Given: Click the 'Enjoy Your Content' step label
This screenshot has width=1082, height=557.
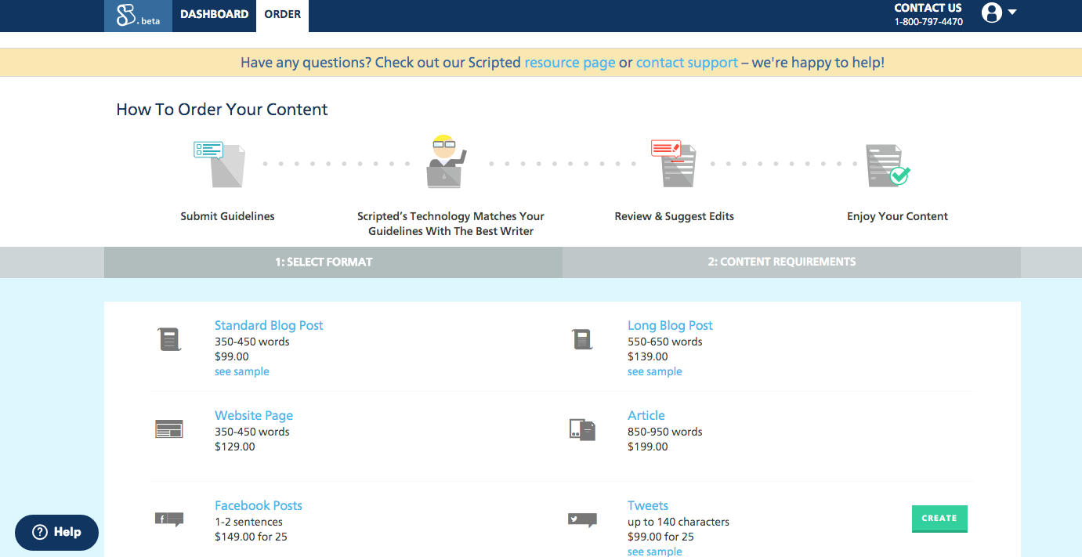Looking at the screenshot, I should tap(897, 216).
